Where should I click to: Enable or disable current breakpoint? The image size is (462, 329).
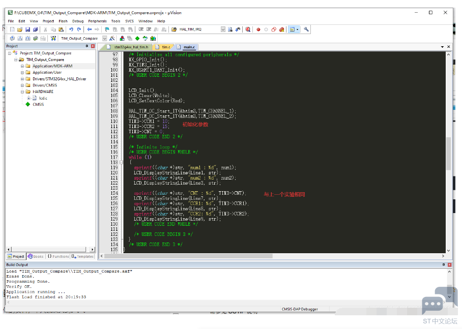click(266, 29)
